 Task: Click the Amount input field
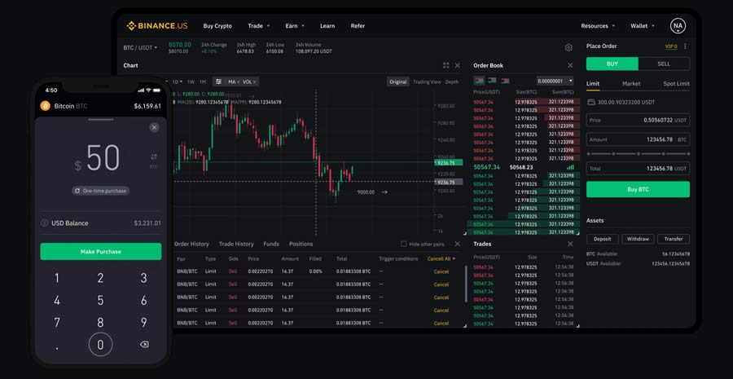[638, 139]
